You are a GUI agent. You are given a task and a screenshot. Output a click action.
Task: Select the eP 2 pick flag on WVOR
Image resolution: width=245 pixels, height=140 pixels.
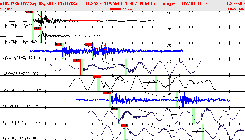[77, 61]
